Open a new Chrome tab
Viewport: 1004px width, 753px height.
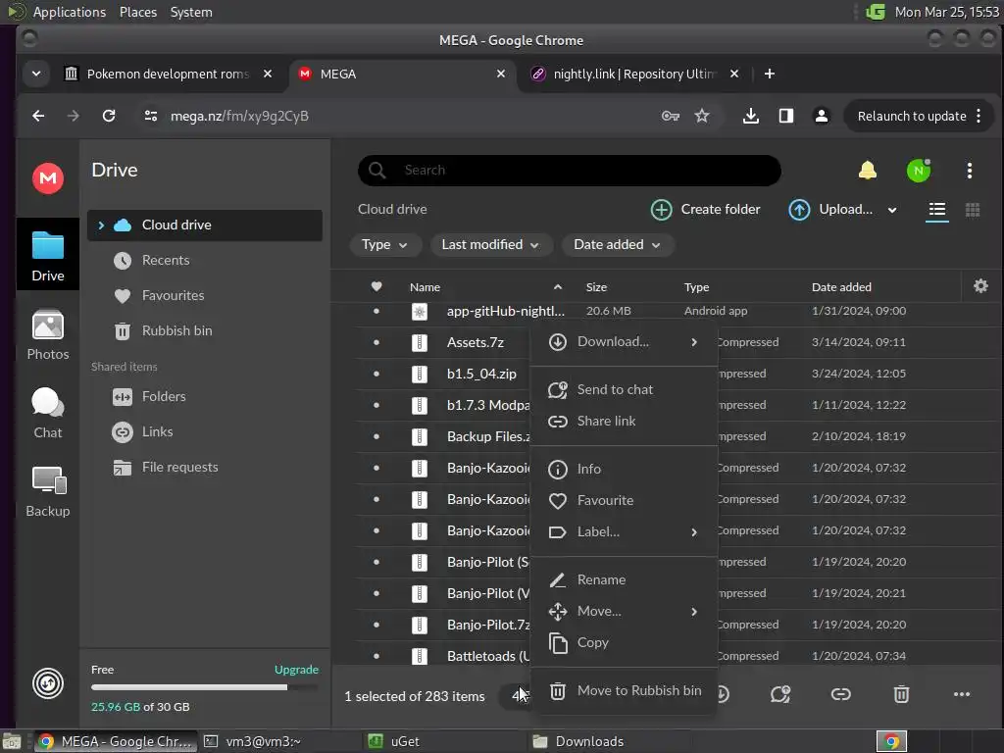click(x=769, y=75)
